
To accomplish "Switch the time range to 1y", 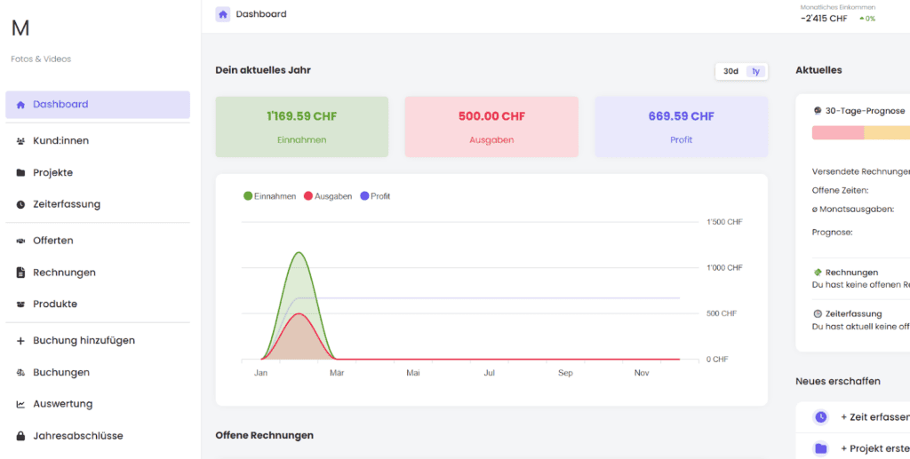I will click(755, 71).
